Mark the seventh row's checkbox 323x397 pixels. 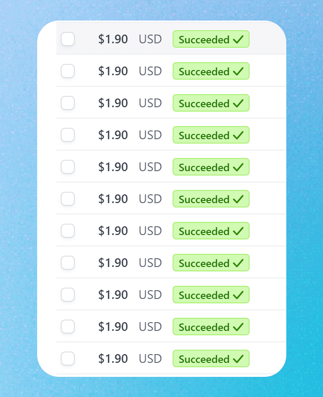coord(68,231)
